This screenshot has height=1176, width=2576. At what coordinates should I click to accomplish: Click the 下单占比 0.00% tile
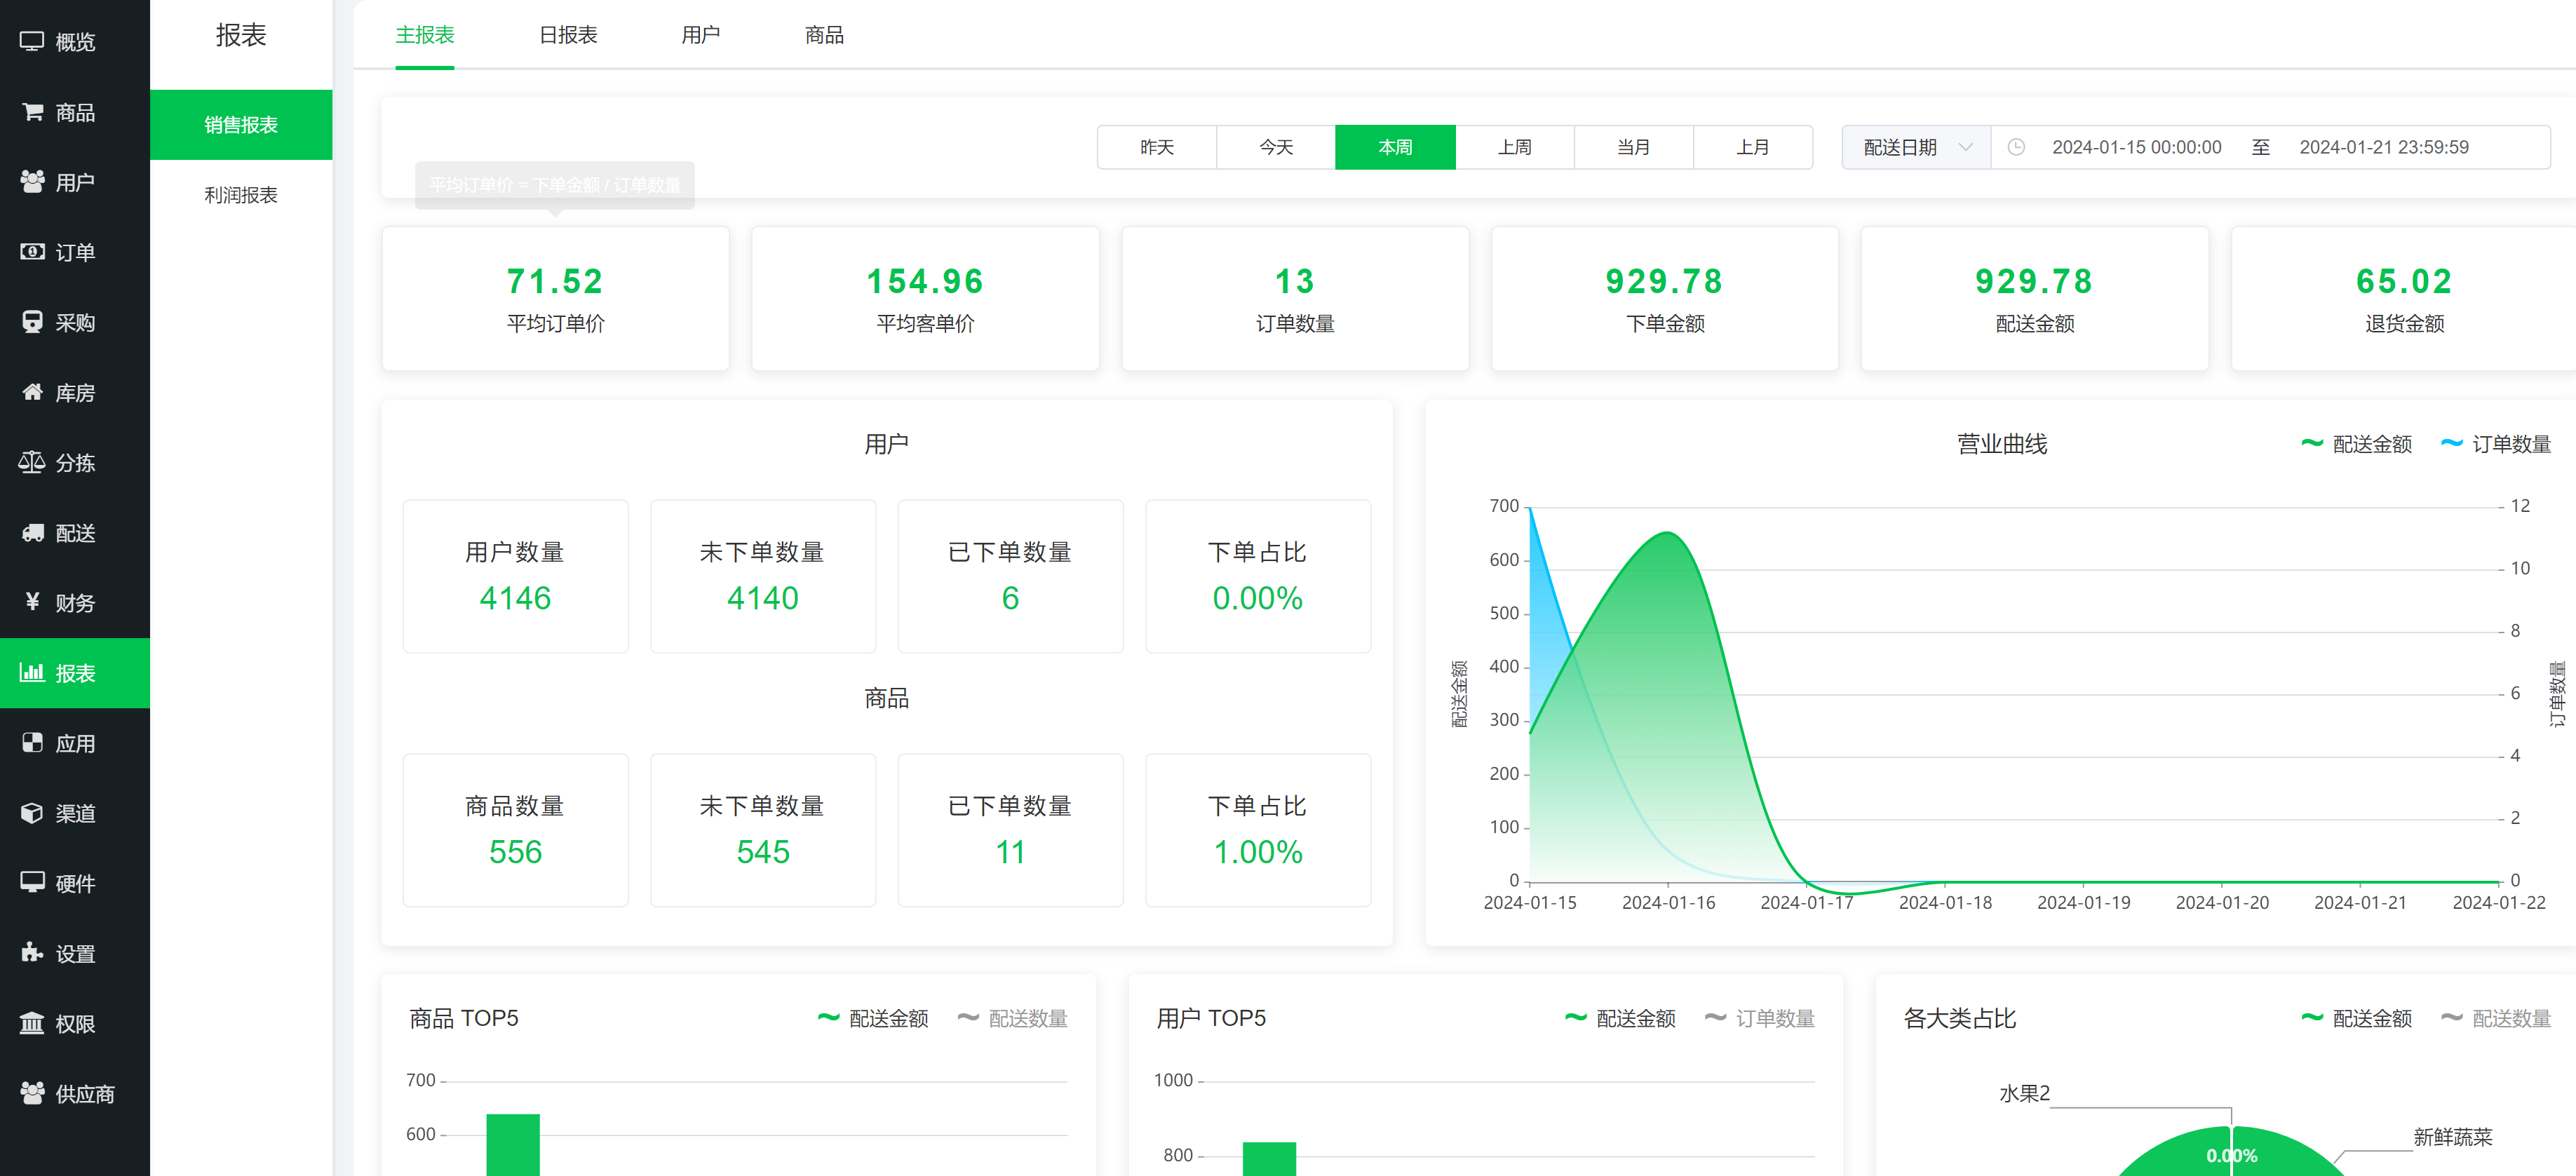(1258, 577)
